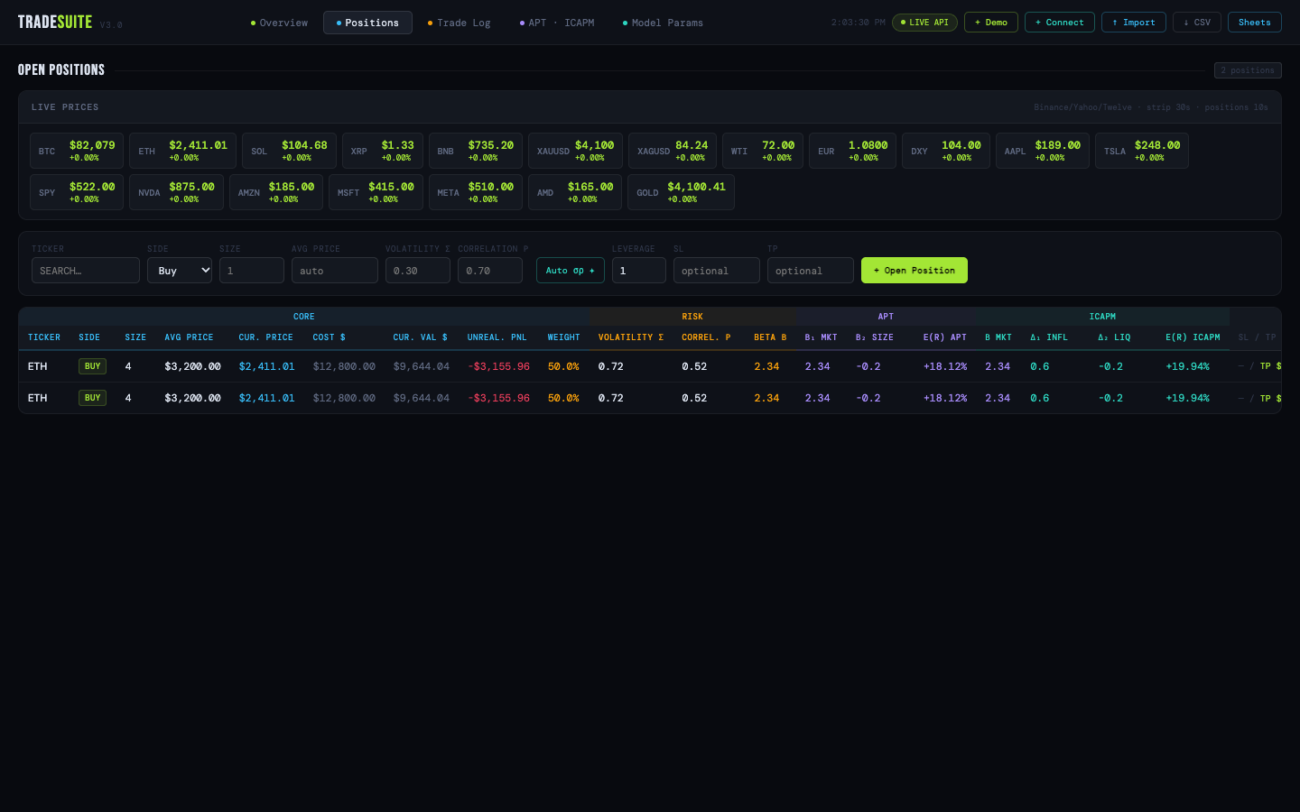
Task: Open the Overview tab
Action: click(x=279, y=23)
